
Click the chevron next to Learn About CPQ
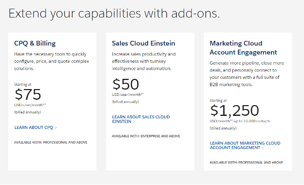click(56, 128)
